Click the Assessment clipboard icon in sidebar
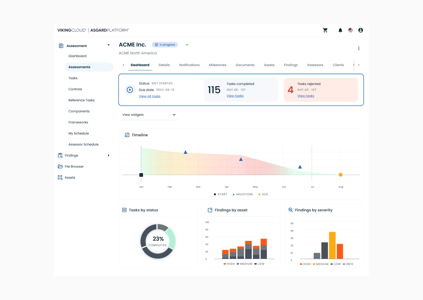The height and width of the screenshot is (300, 423). pos(61,46)
